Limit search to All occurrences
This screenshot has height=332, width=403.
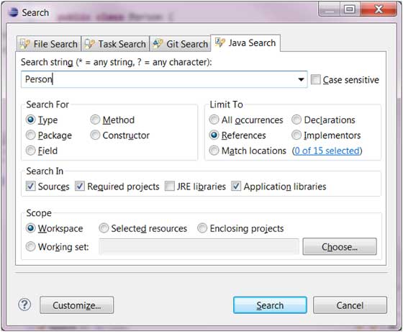214,120
